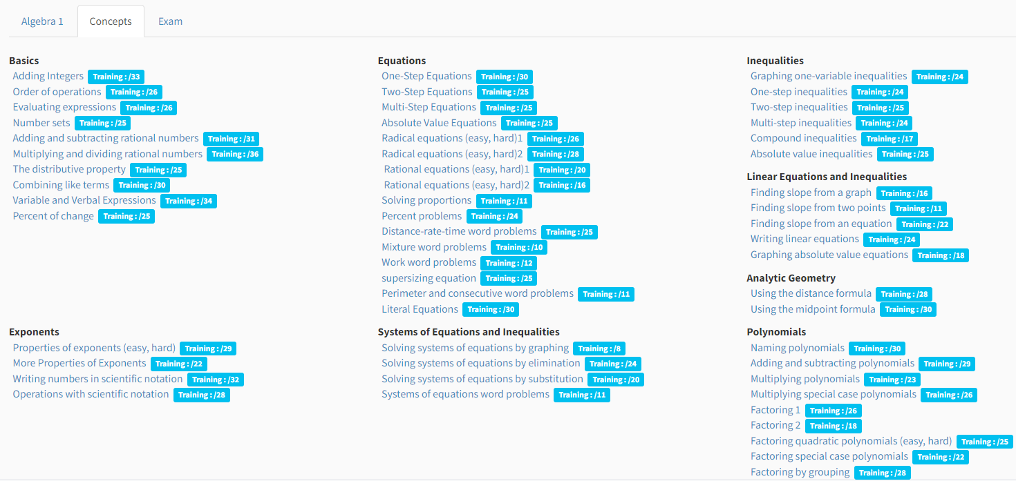
Task: Switch to the Algebra 1 tab
Action: point(42,21)
